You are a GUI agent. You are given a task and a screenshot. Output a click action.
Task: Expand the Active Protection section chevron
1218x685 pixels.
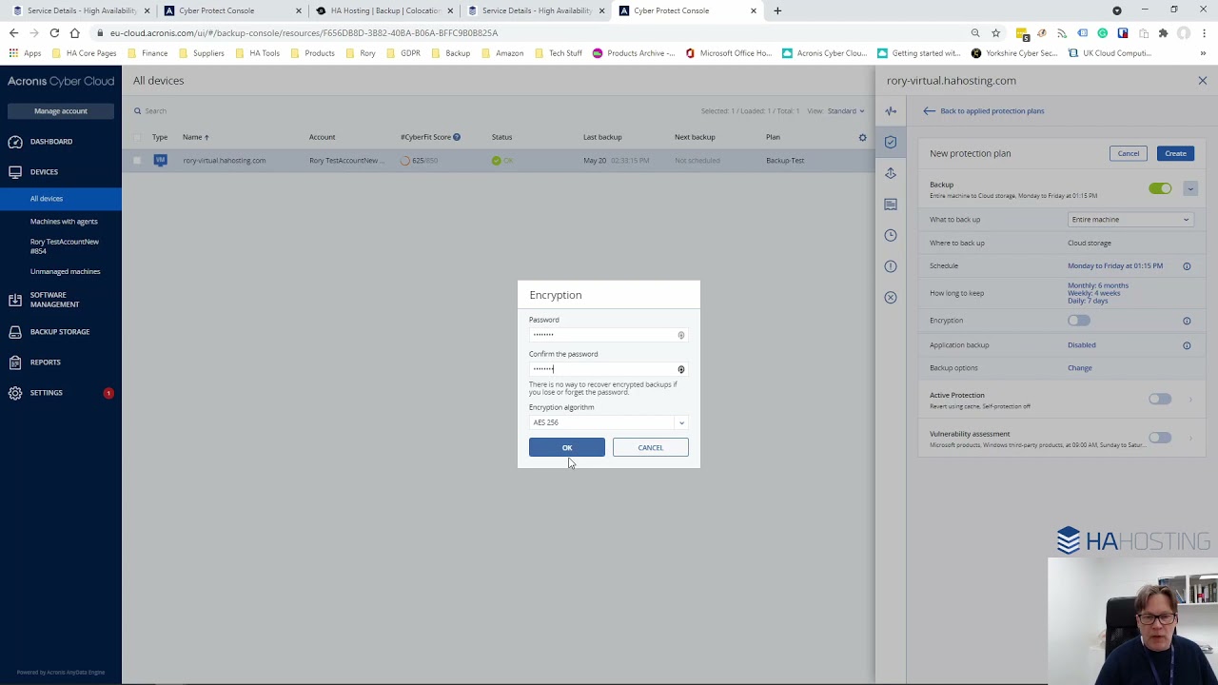click(1190, 400)
